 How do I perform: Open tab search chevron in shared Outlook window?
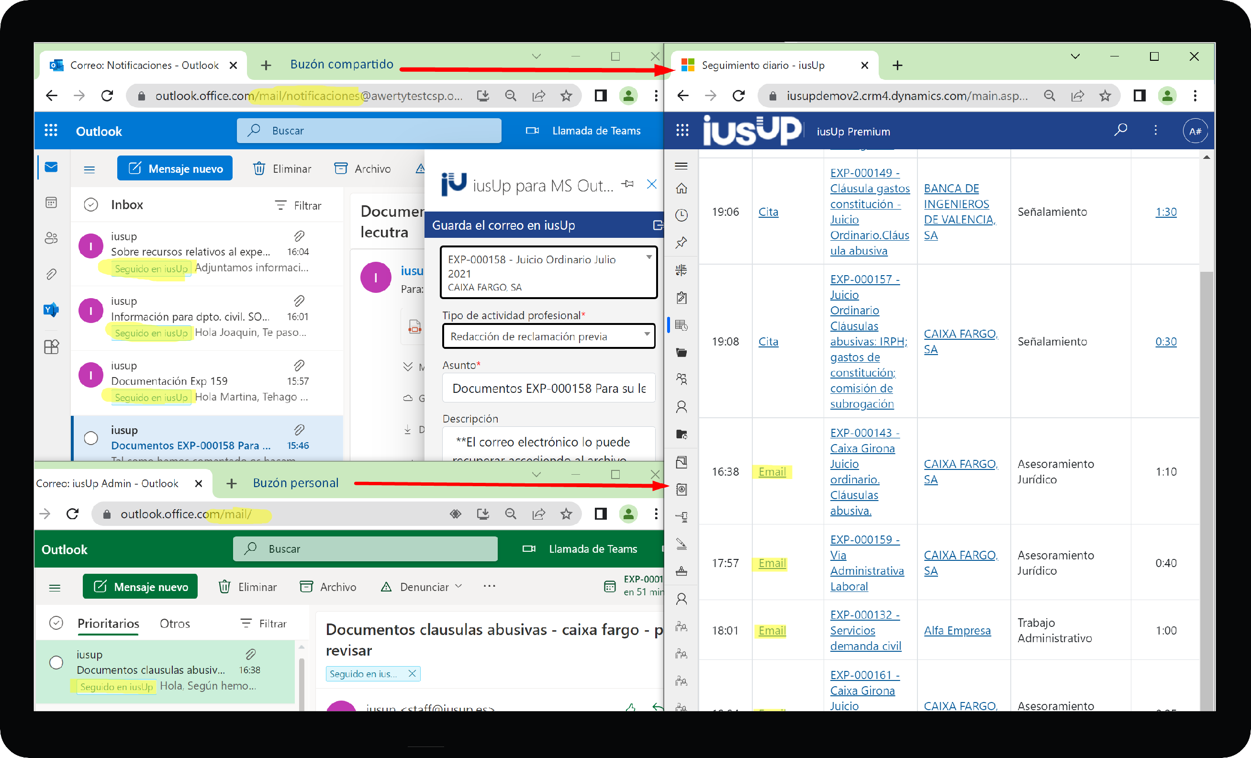[536, 56]
